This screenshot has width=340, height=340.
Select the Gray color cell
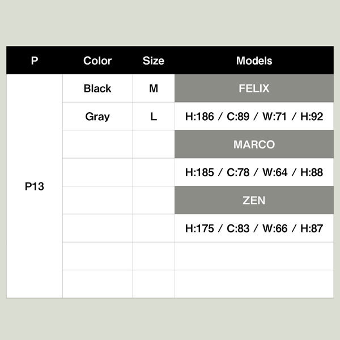(97, 117)
